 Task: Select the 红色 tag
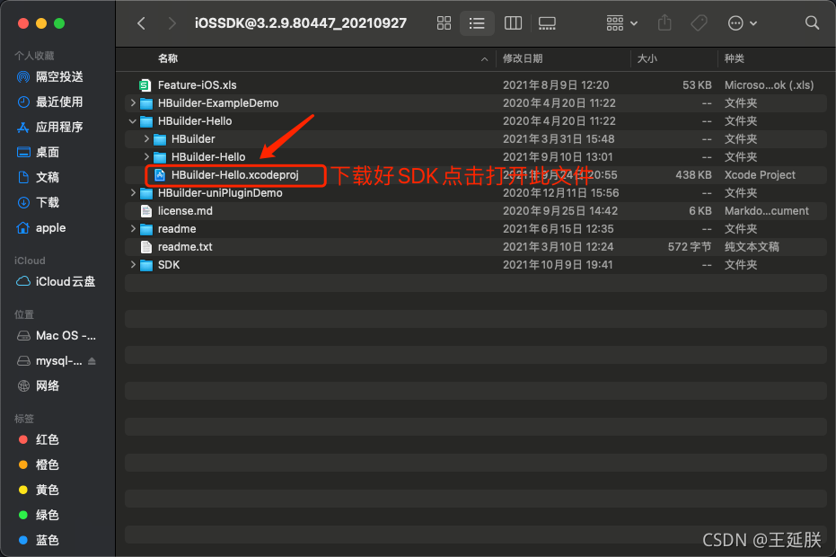(x=39, y=439)
